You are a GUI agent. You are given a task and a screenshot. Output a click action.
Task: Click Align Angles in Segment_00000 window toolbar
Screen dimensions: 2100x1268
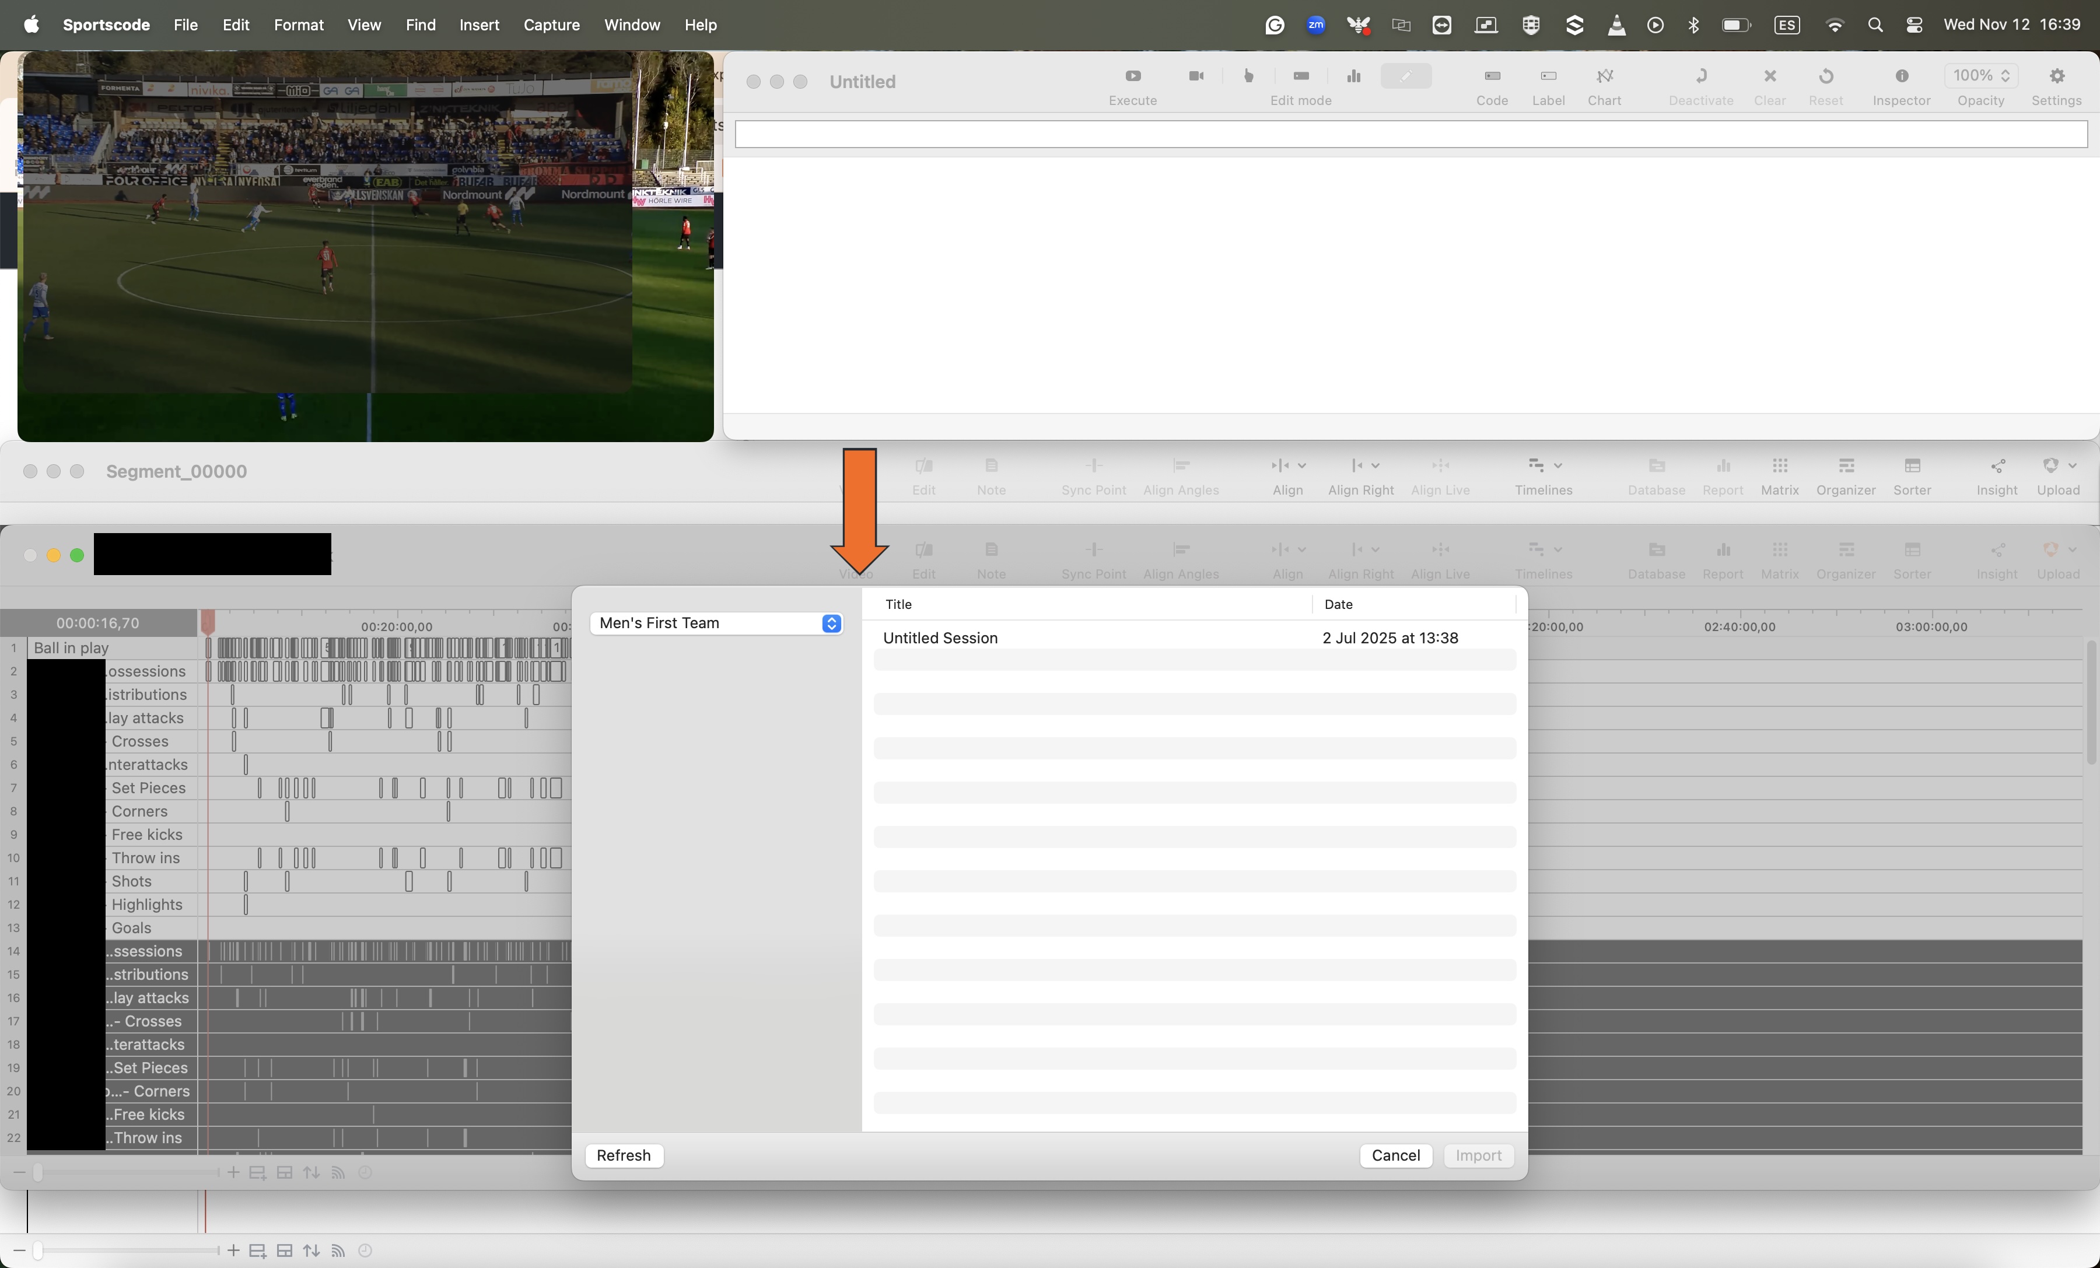pyautogui.click(x=1181, y=475)
